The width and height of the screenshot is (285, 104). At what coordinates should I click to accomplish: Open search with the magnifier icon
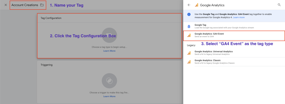279,5
